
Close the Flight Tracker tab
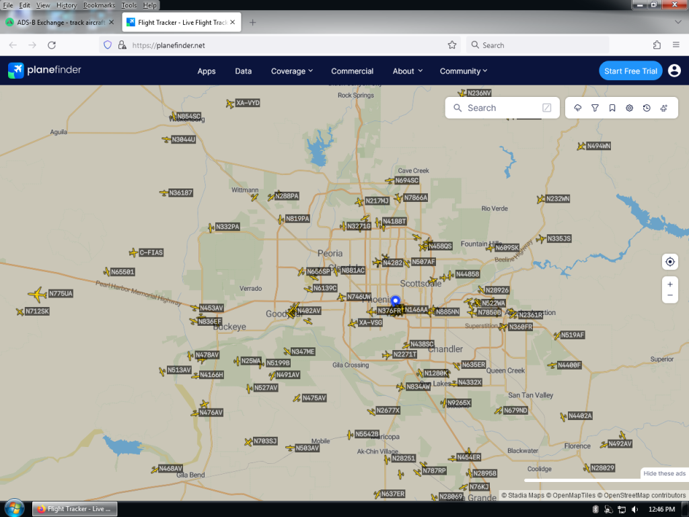(x=232, y=22)
